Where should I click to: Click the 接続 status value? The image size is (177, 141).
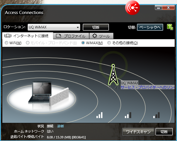[50, 126]
